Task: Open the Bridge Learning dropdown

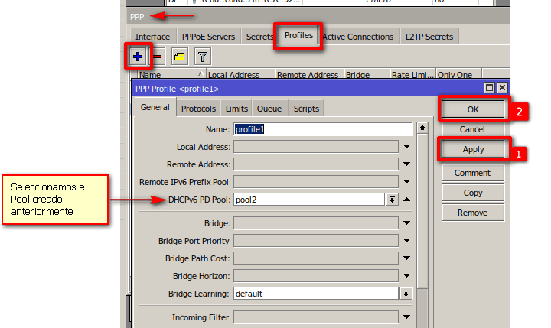Action: point(406,294)
